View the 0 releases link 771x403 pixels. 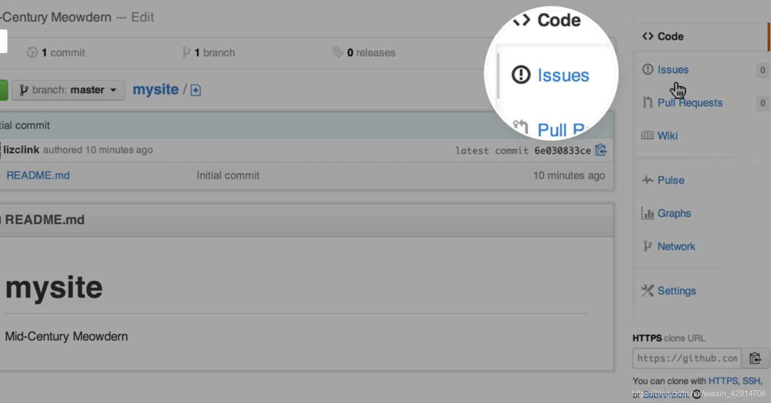(x=364, y=53)
